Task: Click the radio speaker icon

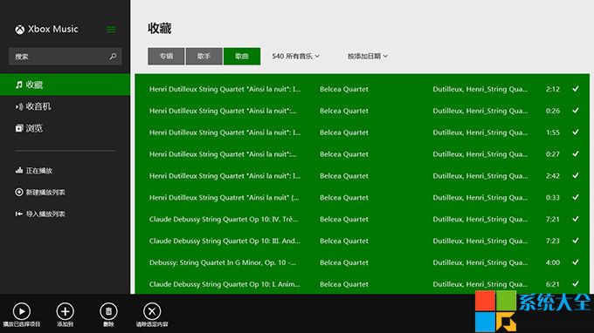Action: (19, 106)
